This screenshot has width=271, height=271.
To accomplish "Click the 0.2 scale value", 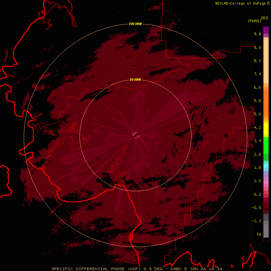I will (257, 195).
